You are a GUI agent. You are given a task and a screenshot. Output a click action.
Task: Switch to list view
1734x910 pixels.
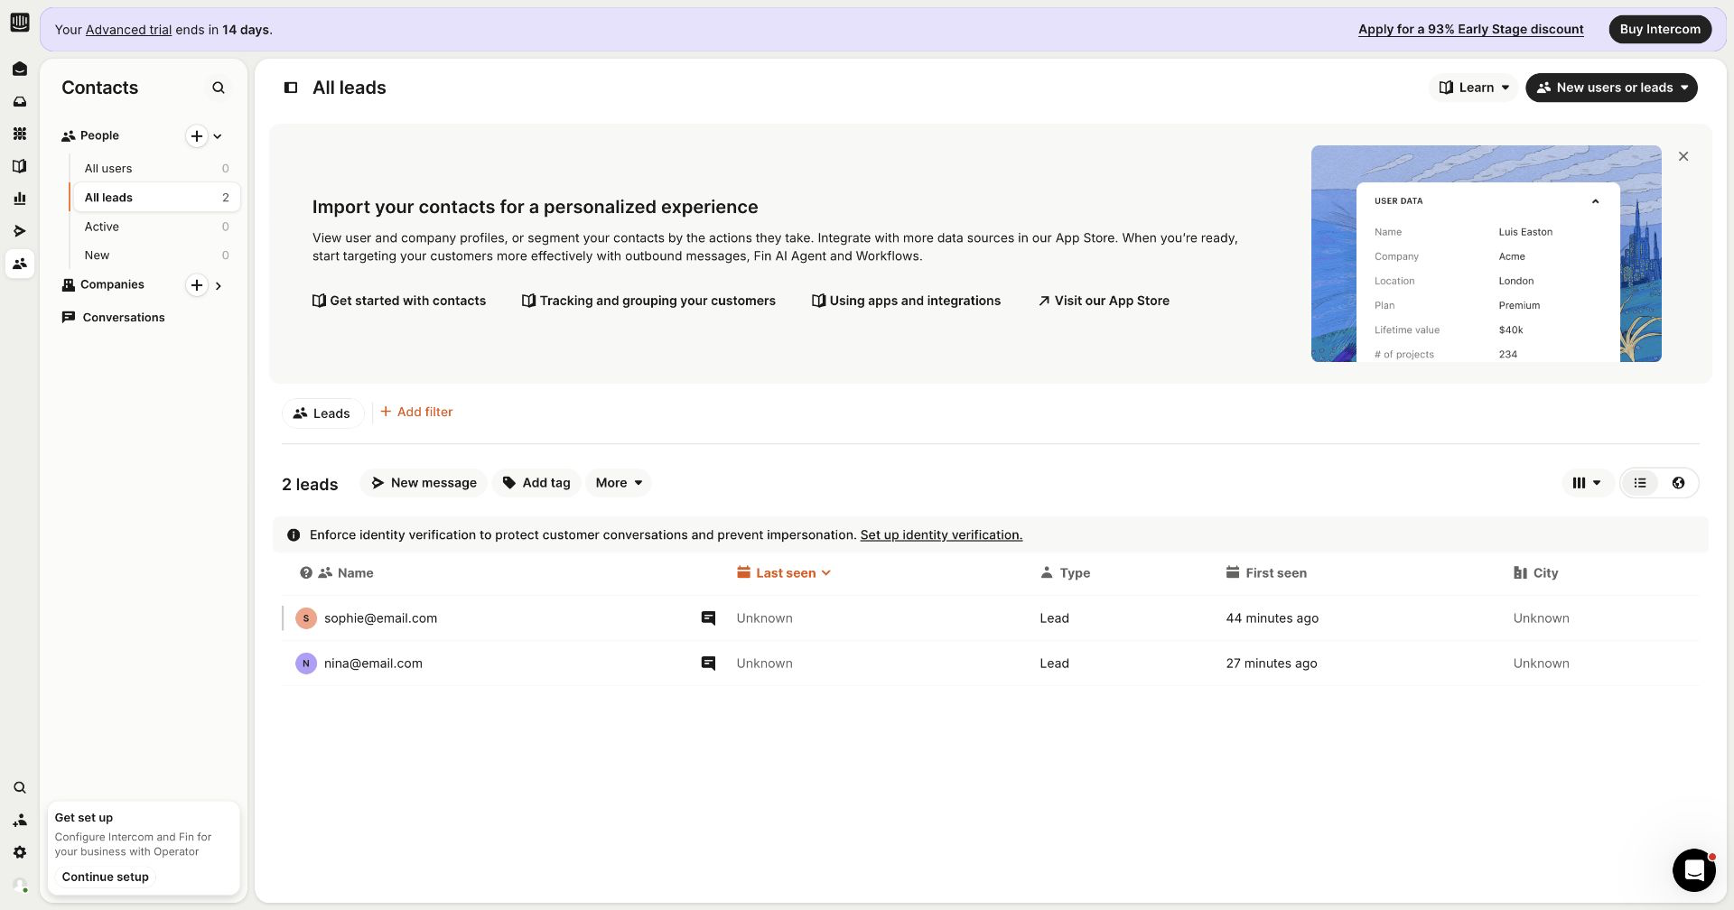tap(1640, 483)
